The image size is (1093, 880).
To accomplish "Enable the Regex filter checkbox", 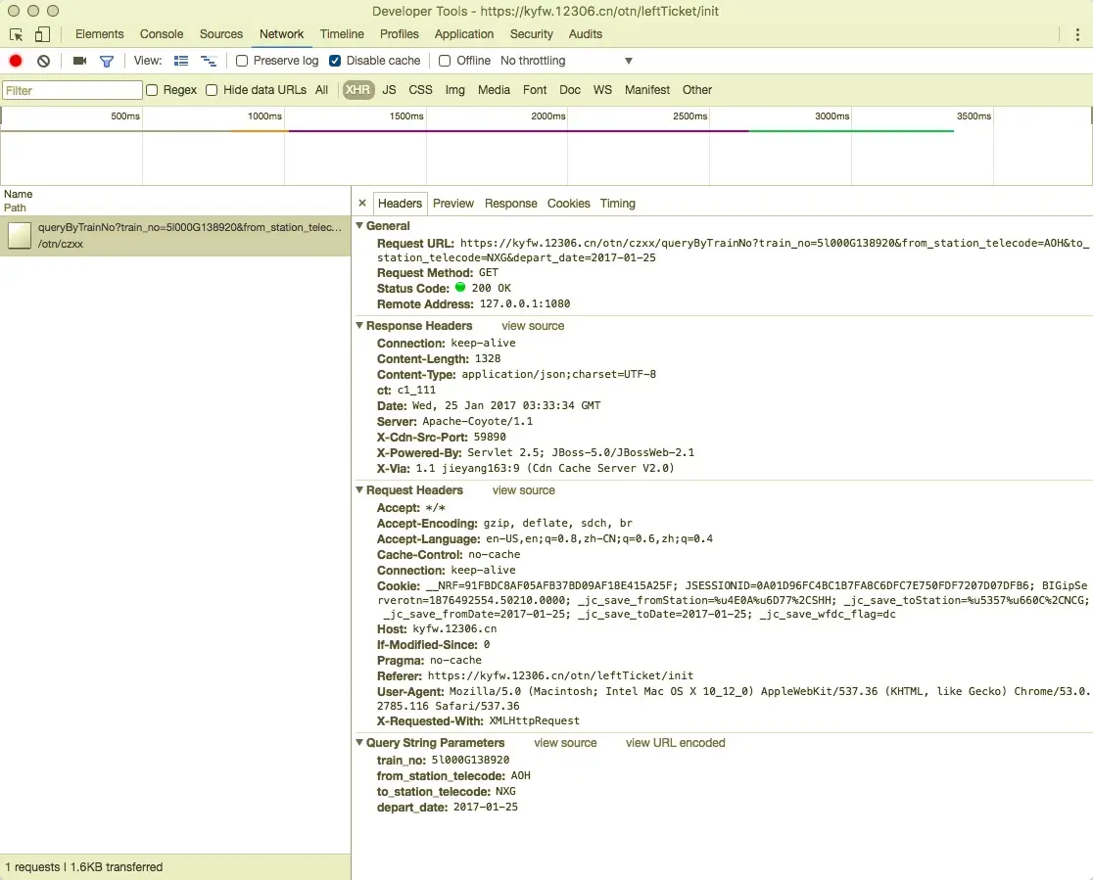I will pos(151,90).
